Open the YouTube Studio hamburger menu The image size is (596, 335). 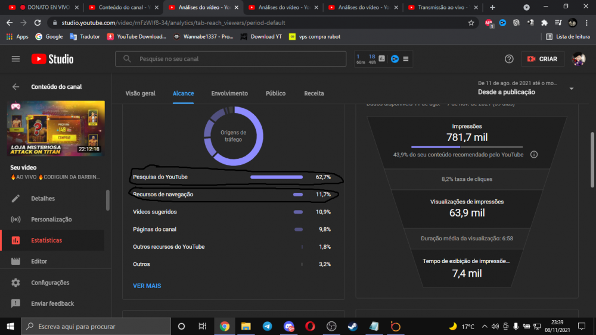[x=15, y=59]
